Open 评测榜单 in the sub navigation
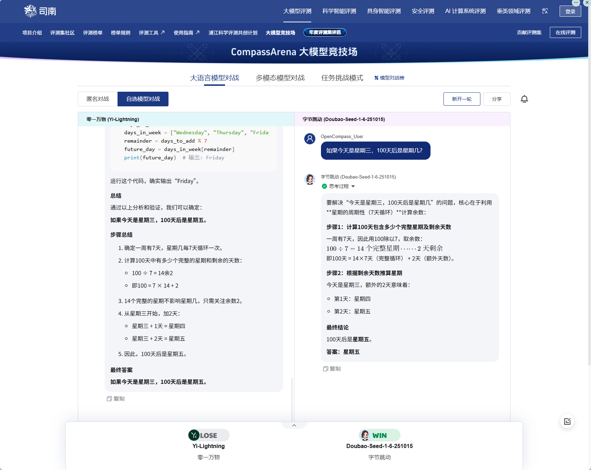The image size is (591, 470). coord(93,32)
